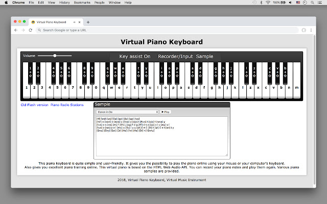Open the Canon in Do song dropdown
327x204 pixels.
pyautogui.click(x=127, y=111)
